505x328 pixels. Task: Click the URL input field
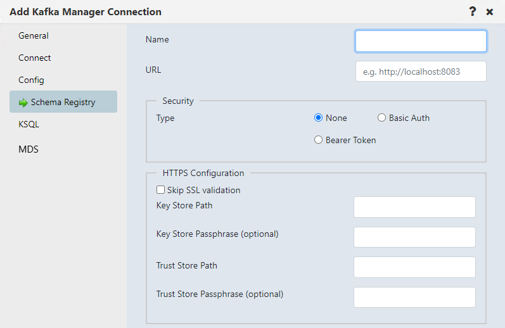pos(421,72)
